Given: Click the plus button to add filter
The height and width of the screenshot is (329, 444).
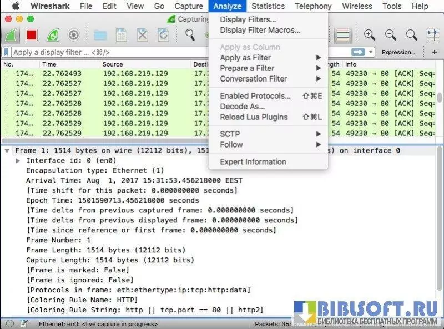Looking at the screenshot, I should pyautogui.click(x=434, y=52).
